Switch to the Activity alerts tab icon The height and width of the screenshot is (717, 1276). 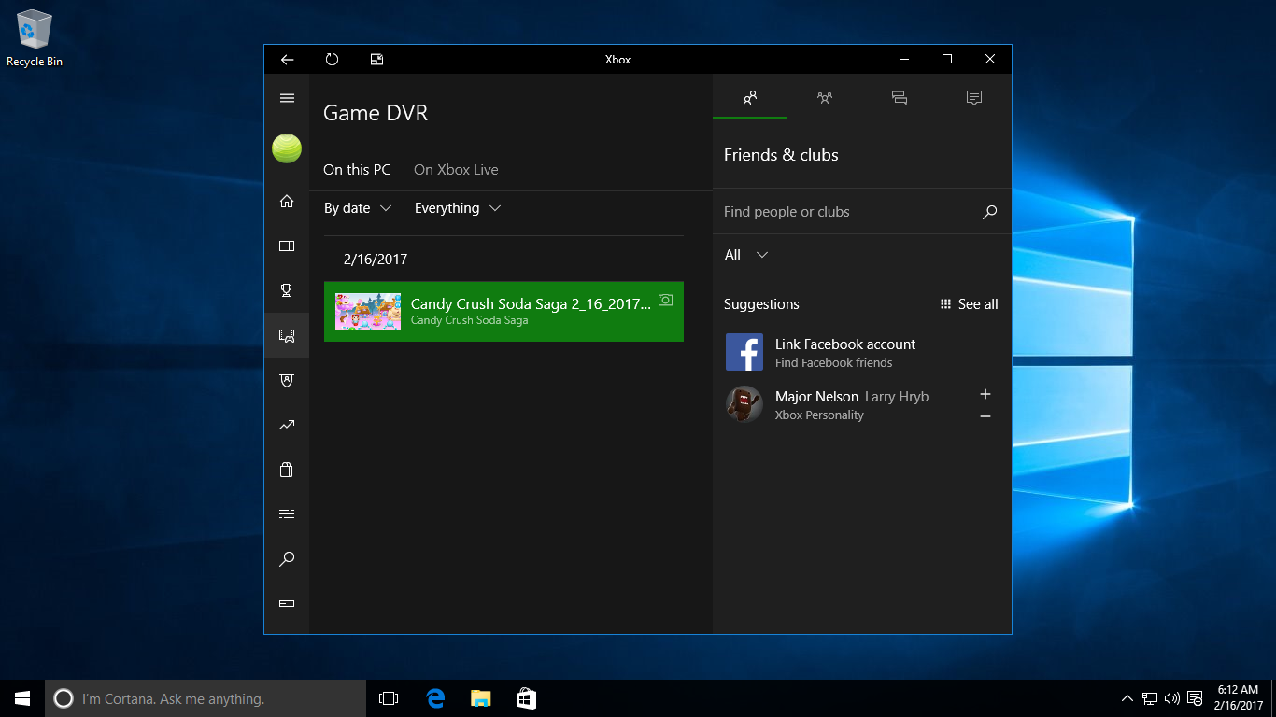click(974, 97)
